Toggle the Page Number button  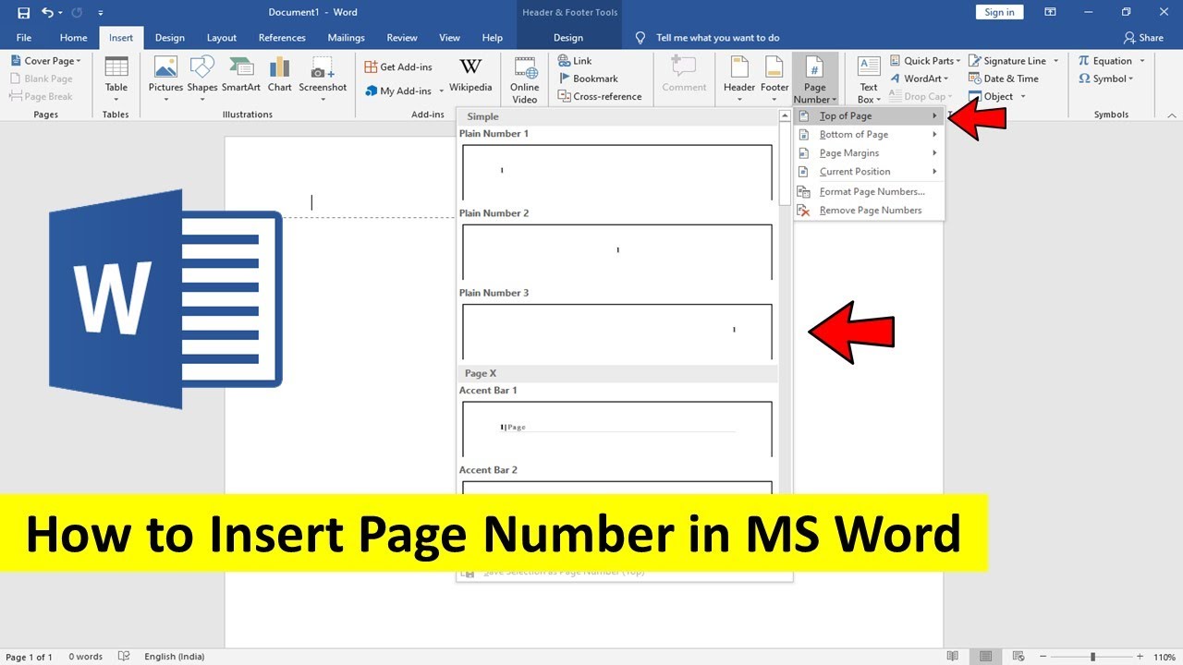click(x=815, y=79)
